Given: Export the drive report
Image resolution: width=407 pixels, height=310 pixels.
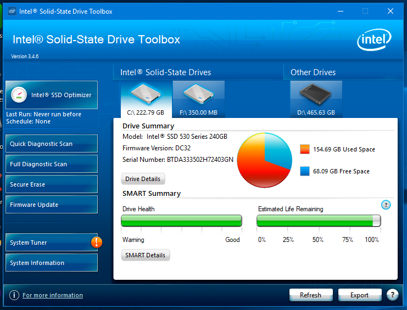Looking at the screenshot, I should click(x=360, y=295).
